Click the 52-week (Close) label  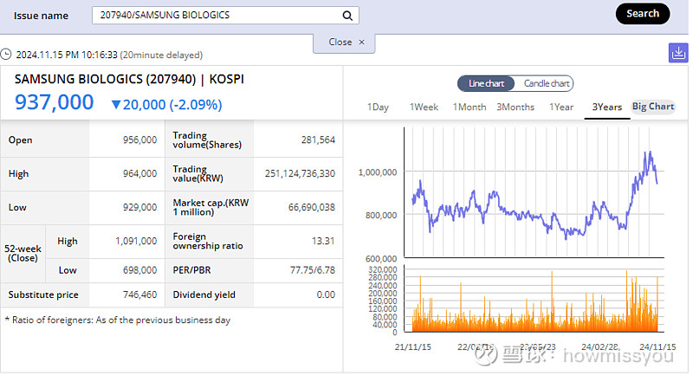click(23, 254)
